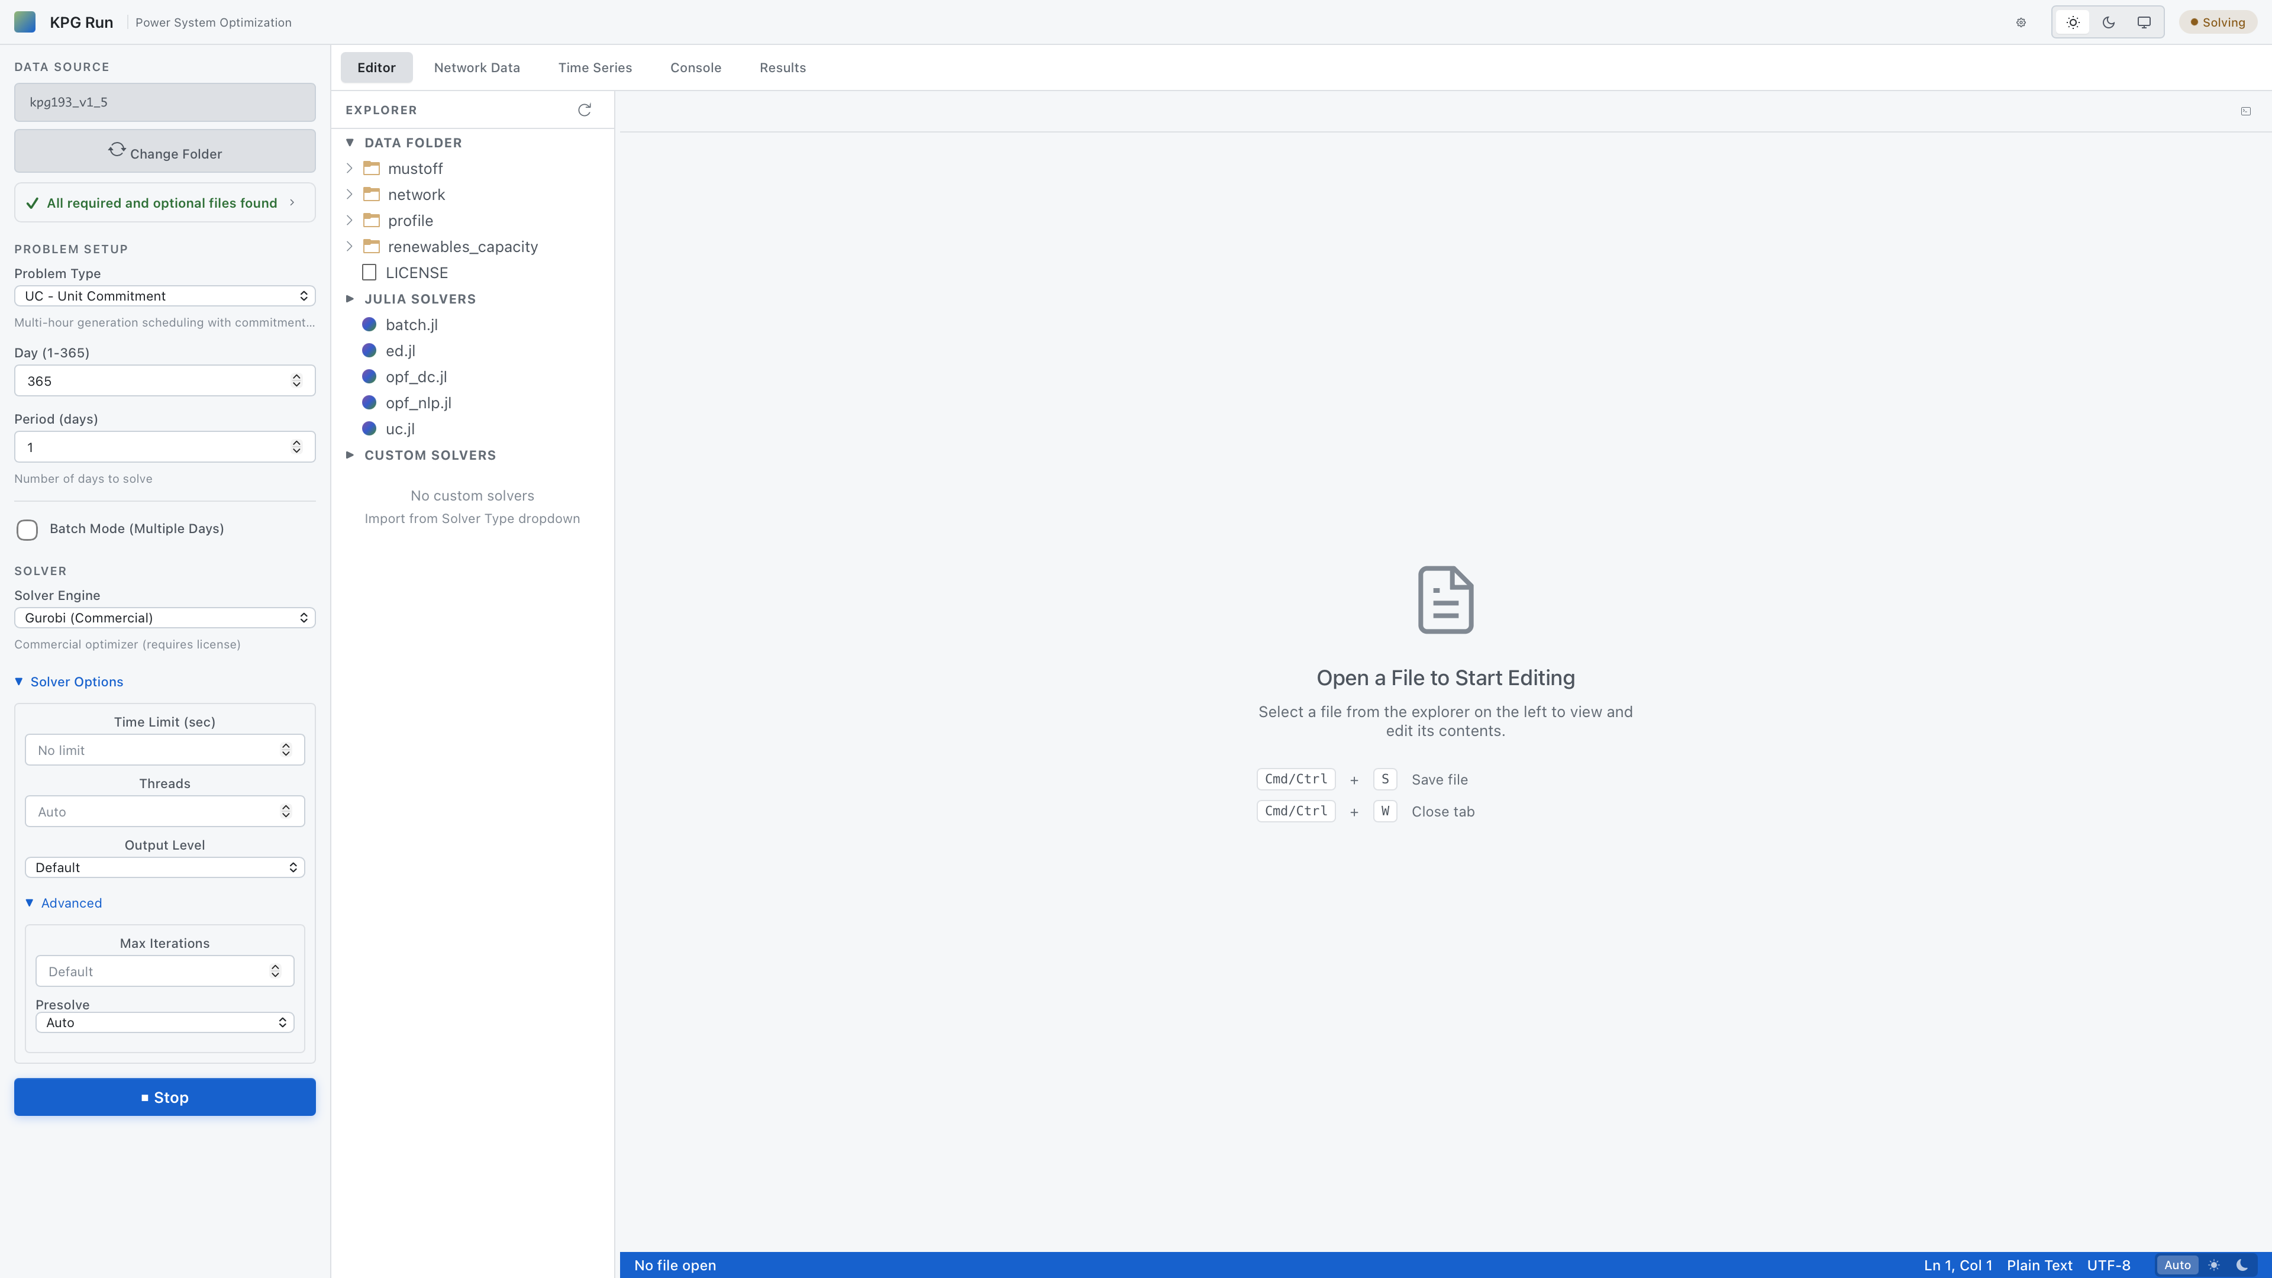Switch to dark mode with the moon icon

pos(2108,22)
